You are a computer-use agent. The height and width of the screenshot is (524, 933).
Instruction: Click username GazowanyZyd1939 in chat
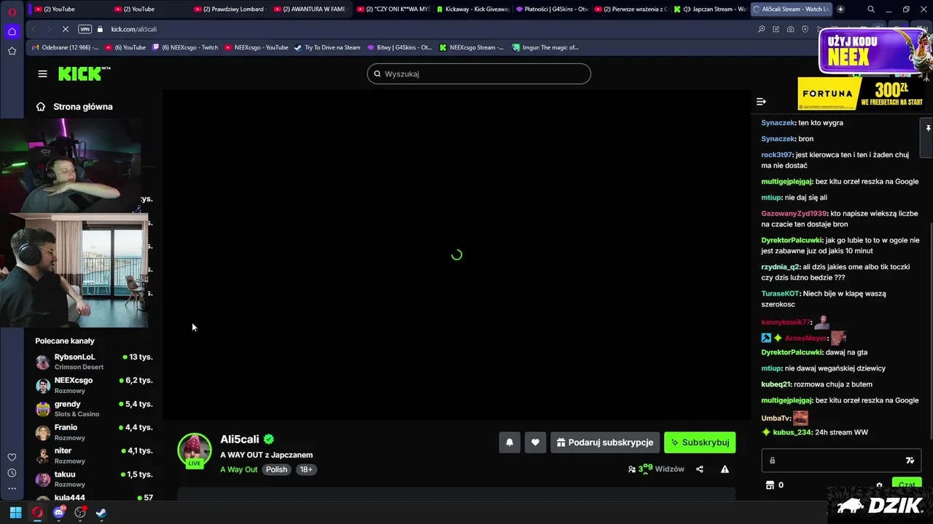[795, 213]
